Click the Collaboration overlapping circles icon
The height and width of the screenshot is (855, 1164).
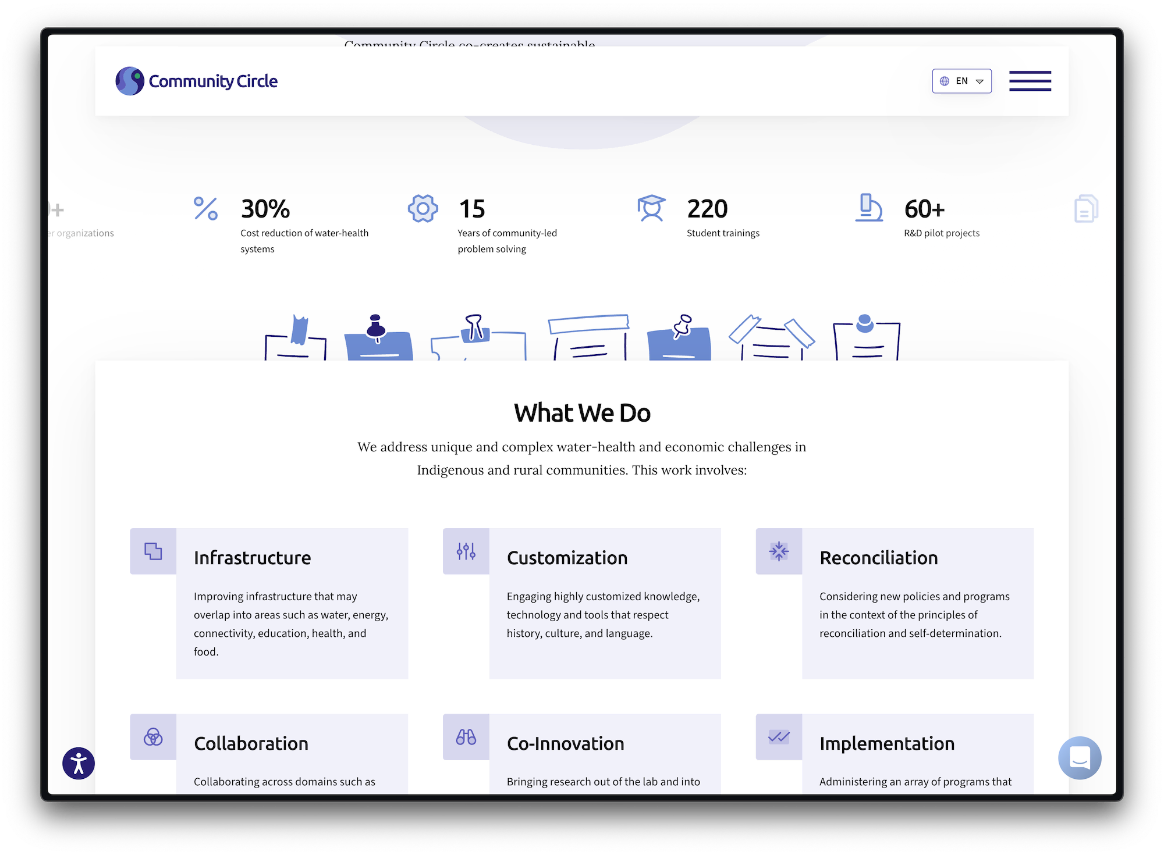coord(153,737)
